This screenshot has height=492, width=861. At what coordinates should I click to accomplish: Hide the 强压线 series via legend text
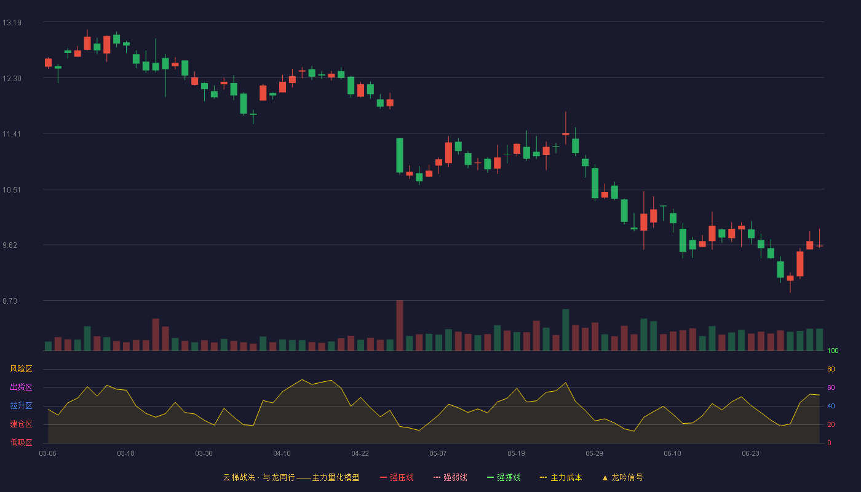click(402, 477)
